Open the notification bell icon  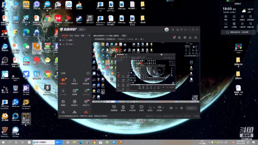[190, 37]
